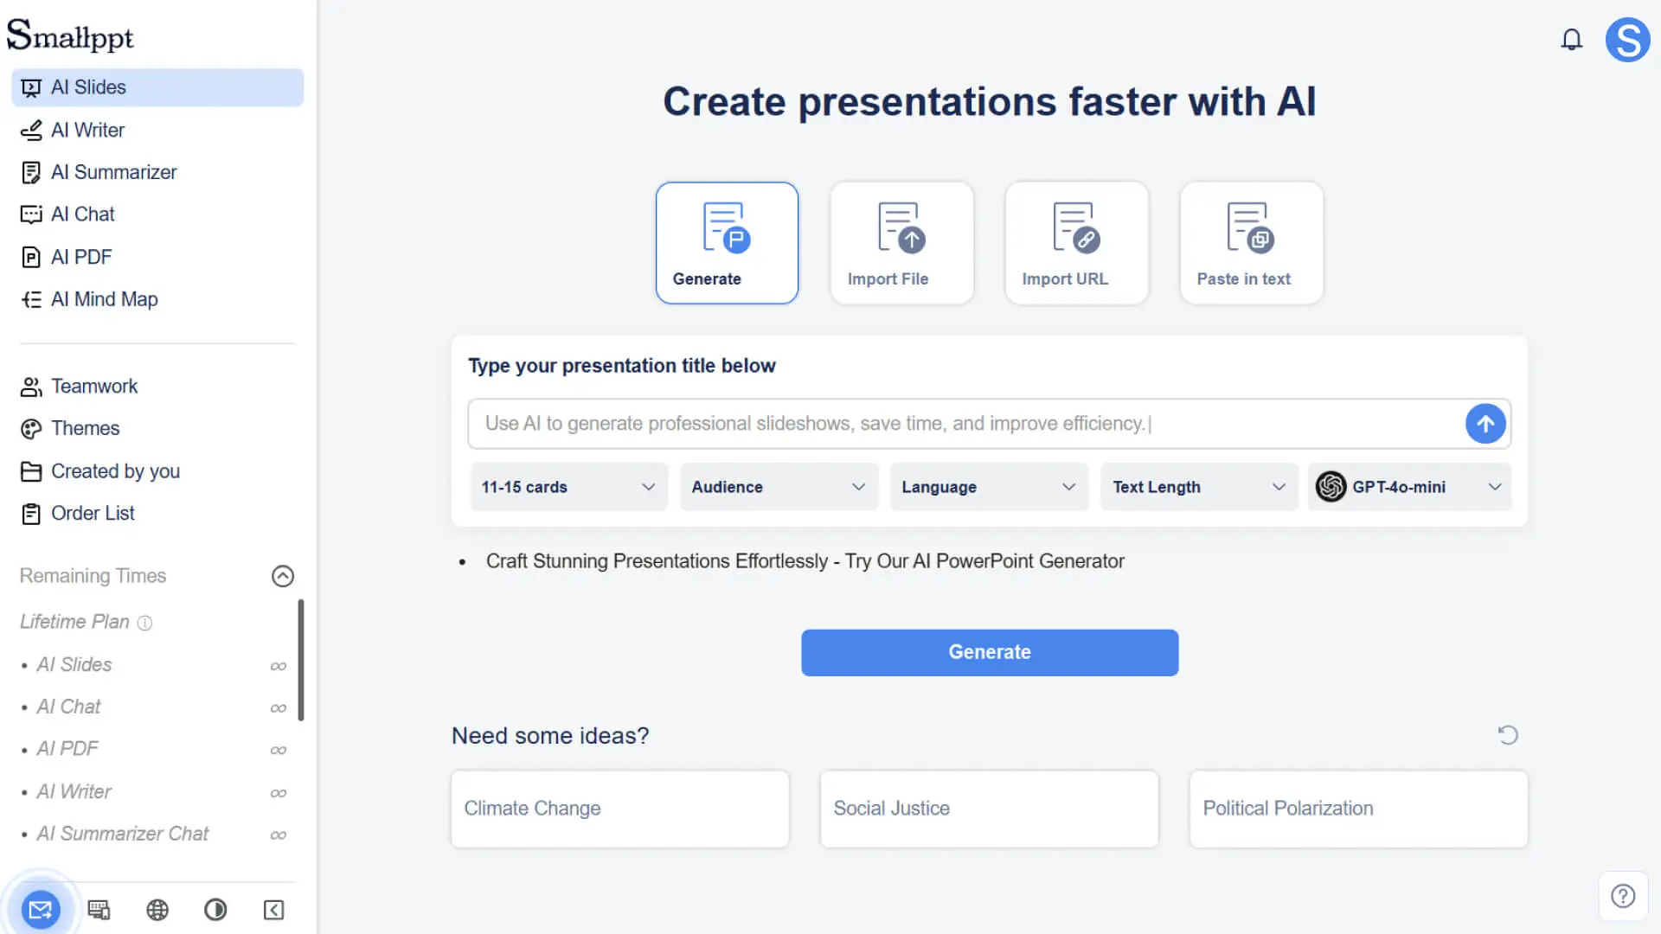Click the mail envelope icon in the sidebar footer
Screen dimensions: 1661x934
point(41,910)
